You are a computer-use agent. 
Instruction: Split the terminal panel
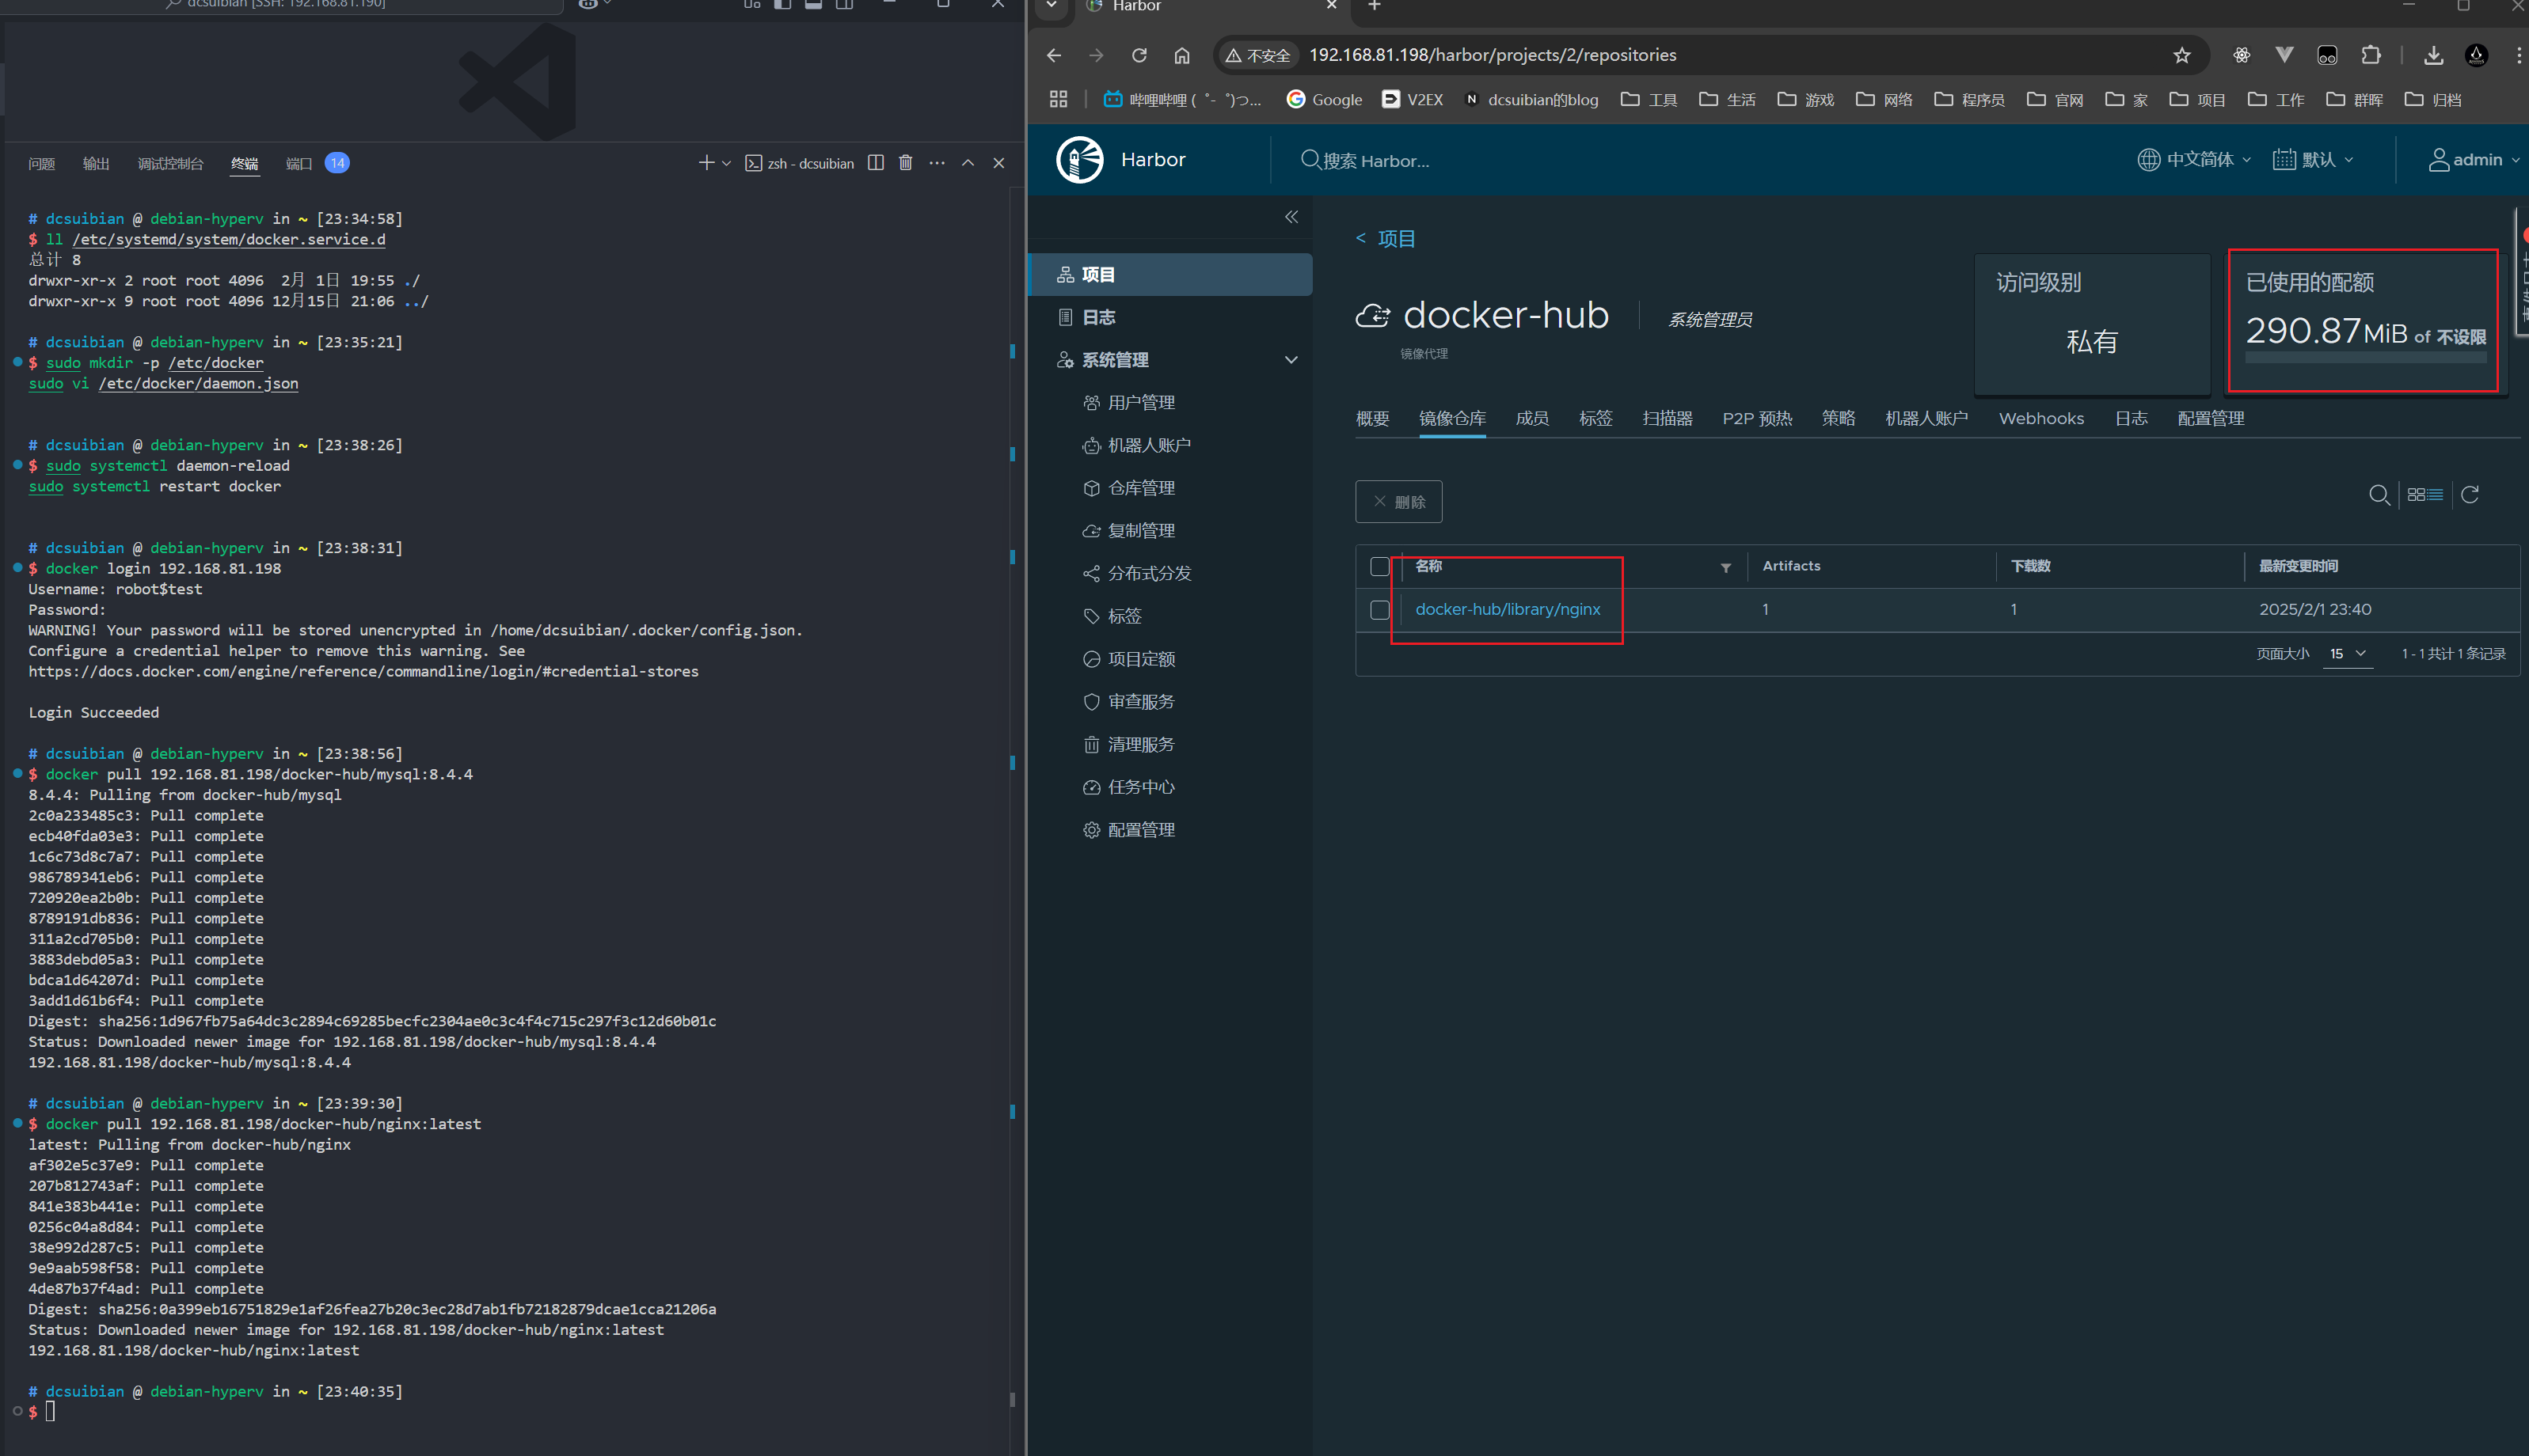[x=876, y=163]
